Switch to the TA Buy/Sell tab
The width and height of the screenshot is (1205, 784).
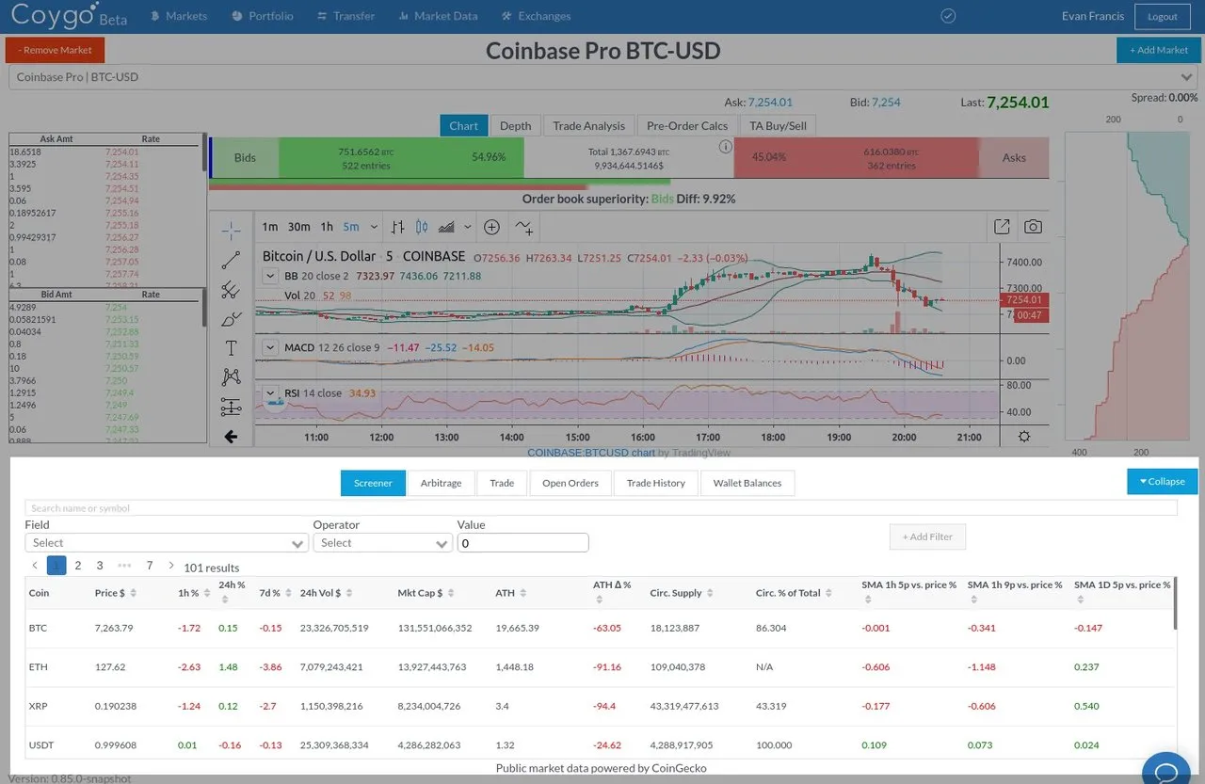(778, 125)
